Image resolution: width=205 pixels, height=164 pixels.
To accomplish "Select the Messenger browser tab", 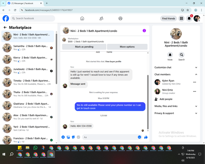I will [25, 3].
